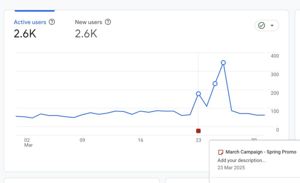This screenshot has width=300, height=183.
Task: Click the red annotation marker below the chart
Action: 198,131
